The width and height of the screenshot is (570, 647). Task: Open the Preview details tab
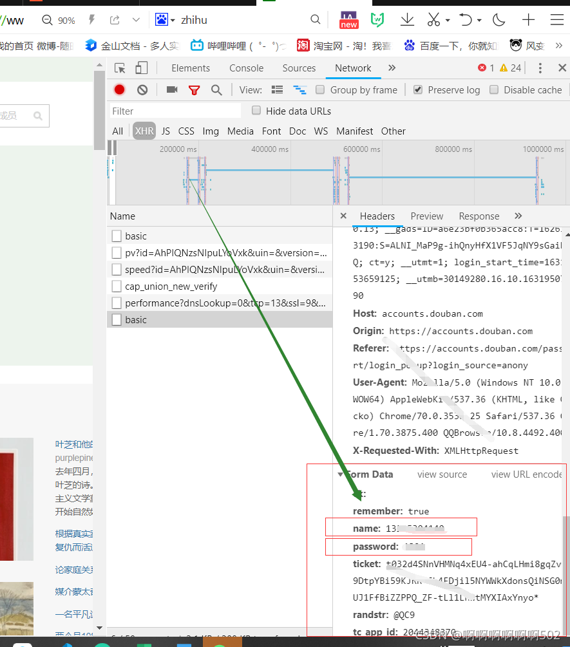[x=427, y=216]
